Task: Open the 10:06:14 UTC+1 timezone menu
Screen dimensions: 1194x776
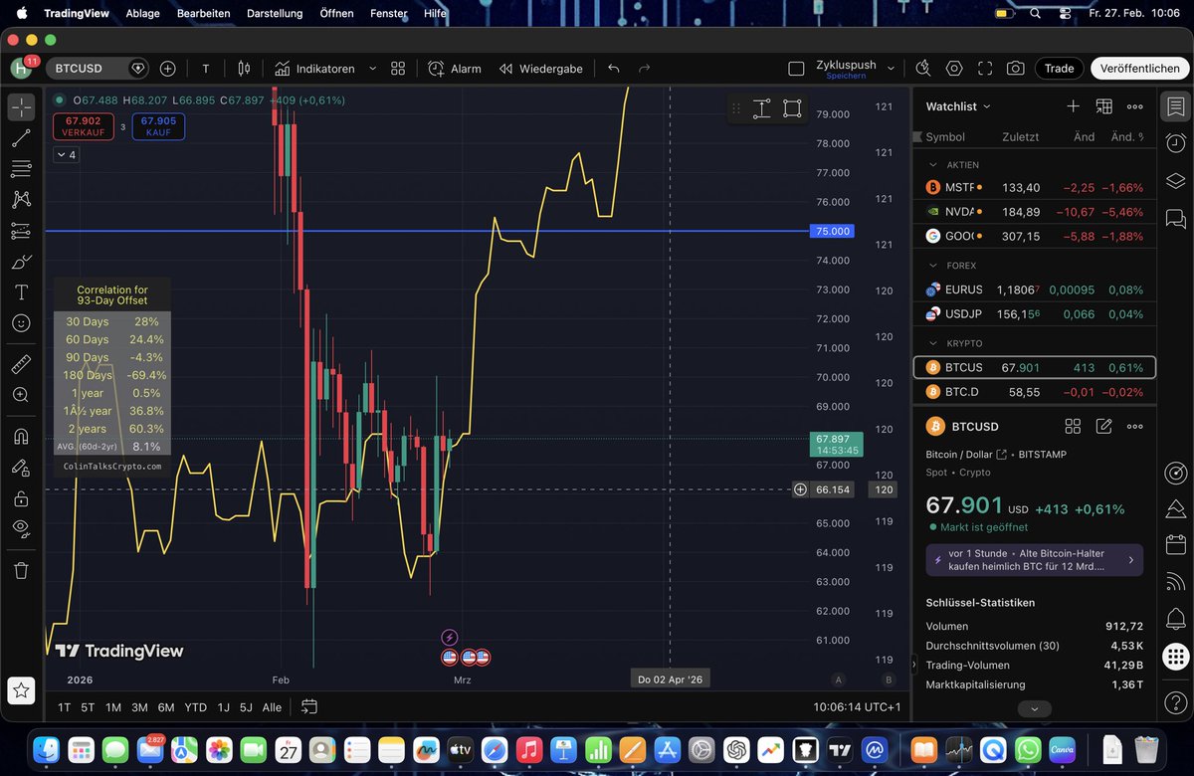Action: pyautogui.click(x=857, y=707)
